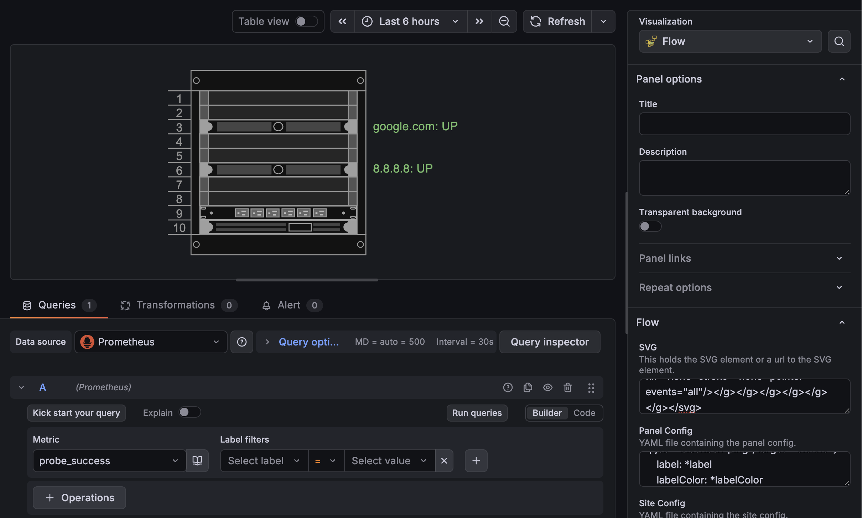The width and height of the screenshot is (862, 518).
Task: Zoom out the time range with the magnifier icon
Action: pyautogui.click(x=504, y=21)
